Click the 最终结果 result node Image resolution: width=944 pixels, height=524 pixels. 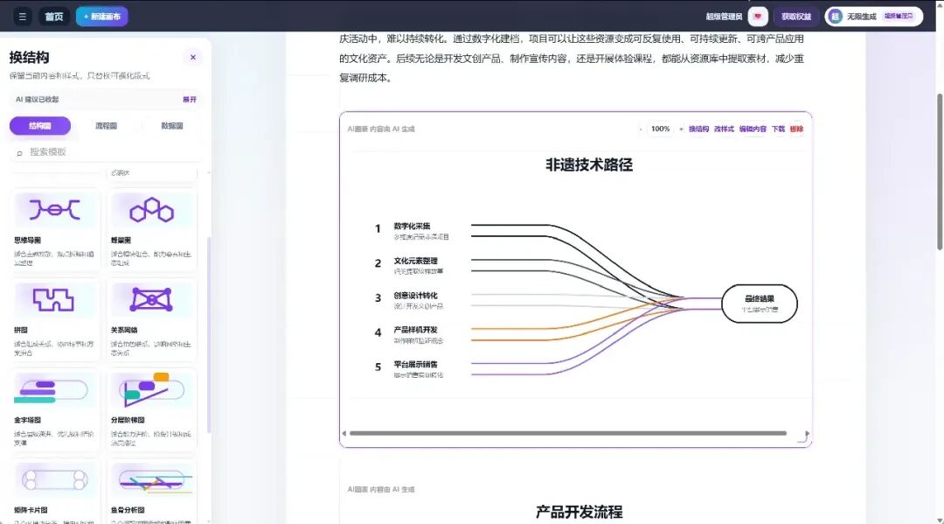click(760, 304)
